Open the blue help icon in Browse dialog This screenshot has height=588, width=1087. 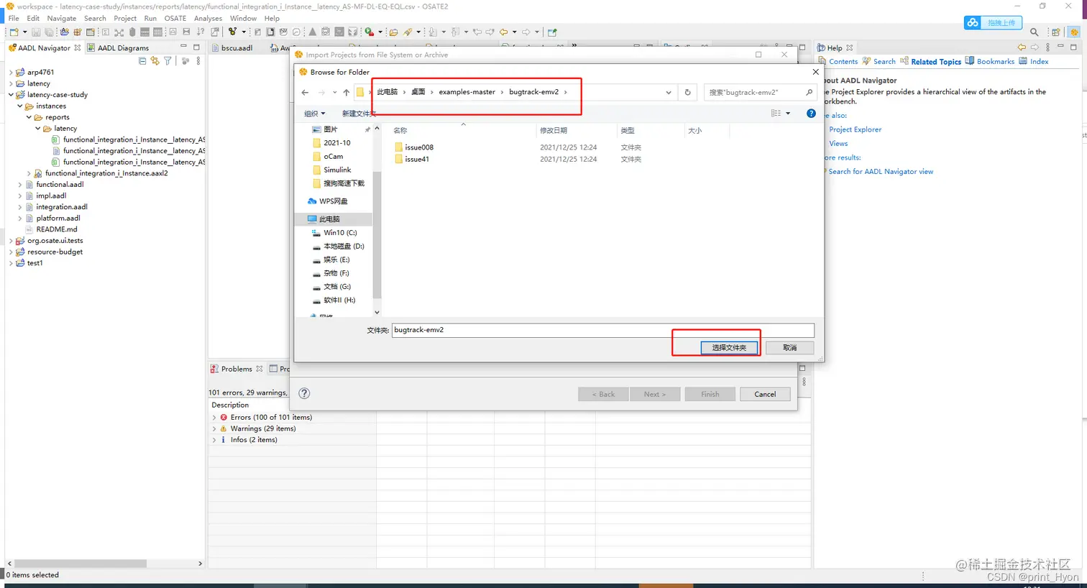click(811, 114)
